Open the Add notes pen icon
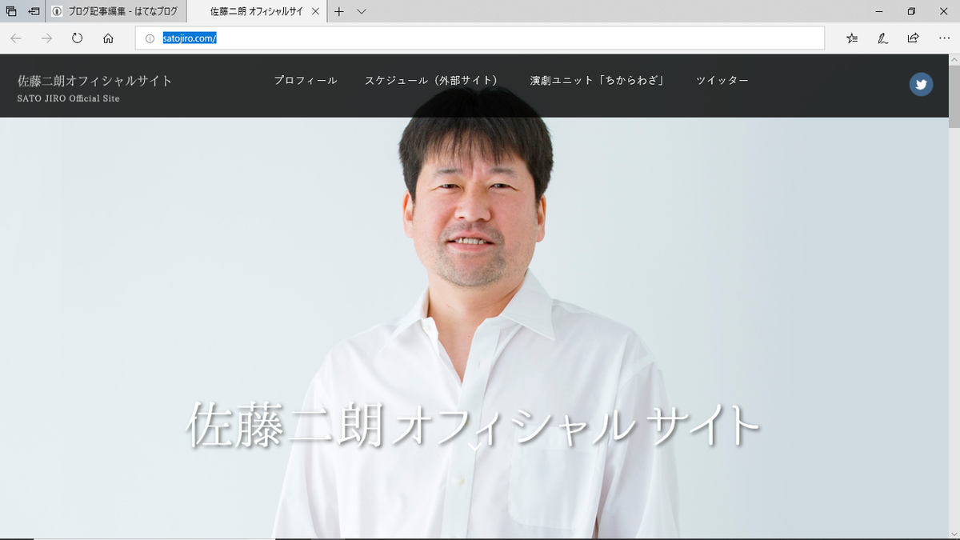Viewport: 960px width, 540px height. point(882,38)
